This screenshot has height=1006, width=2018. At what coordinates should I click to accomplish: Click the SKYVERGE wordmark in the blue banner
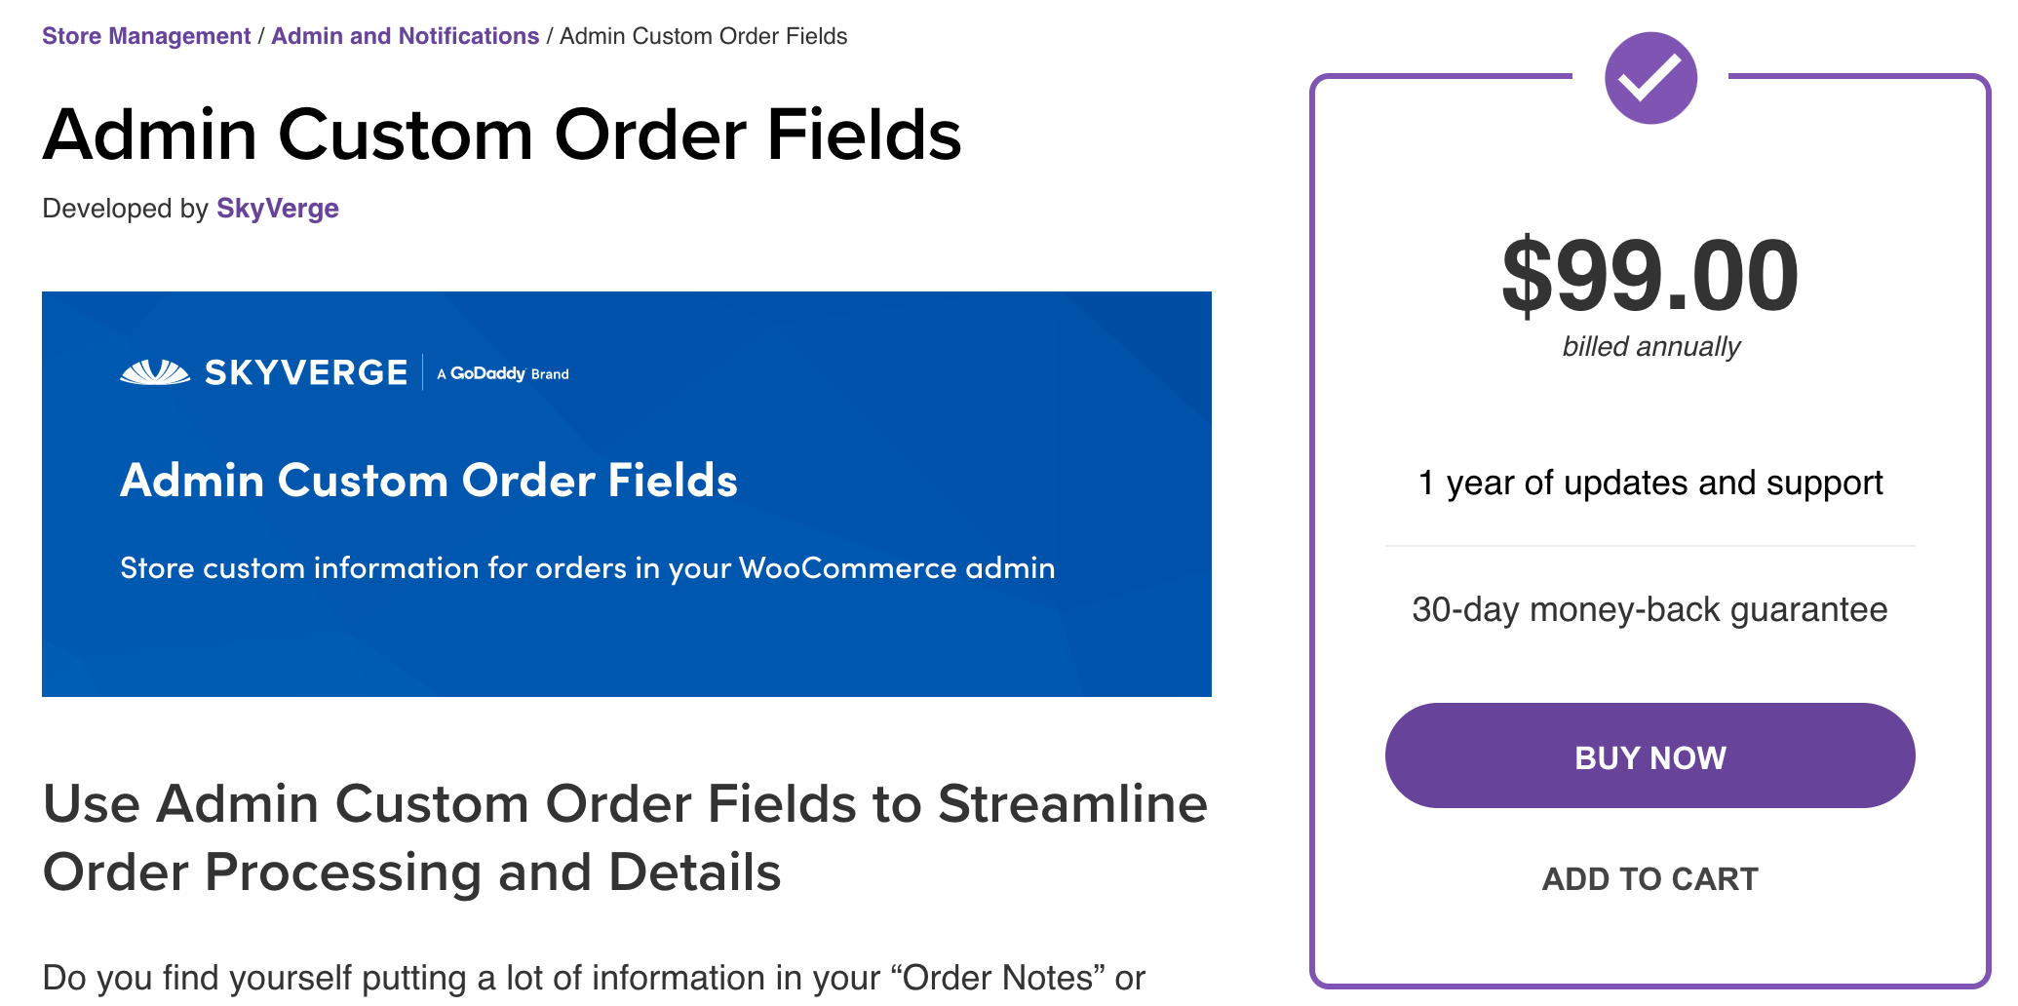coord(306,372)
